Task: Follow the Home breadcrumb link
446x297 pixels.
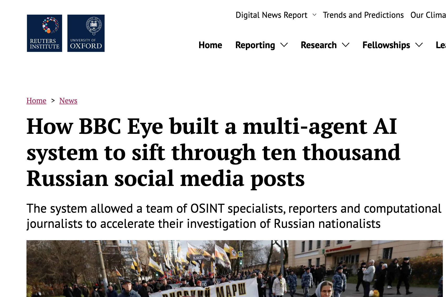Action: (x=36, y=101)
